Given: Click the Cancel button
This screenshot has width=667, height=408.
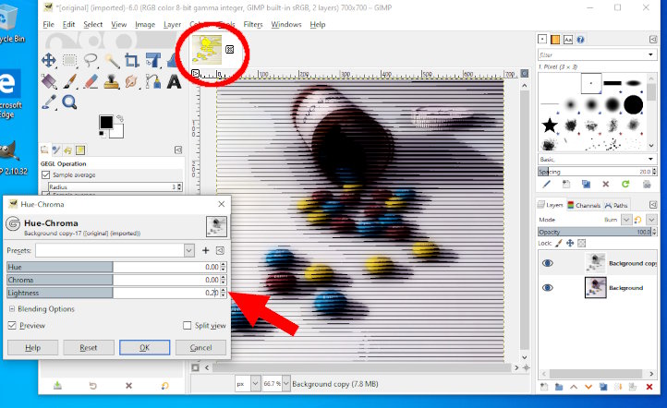Looking at the screenshot, I should 200,348.
